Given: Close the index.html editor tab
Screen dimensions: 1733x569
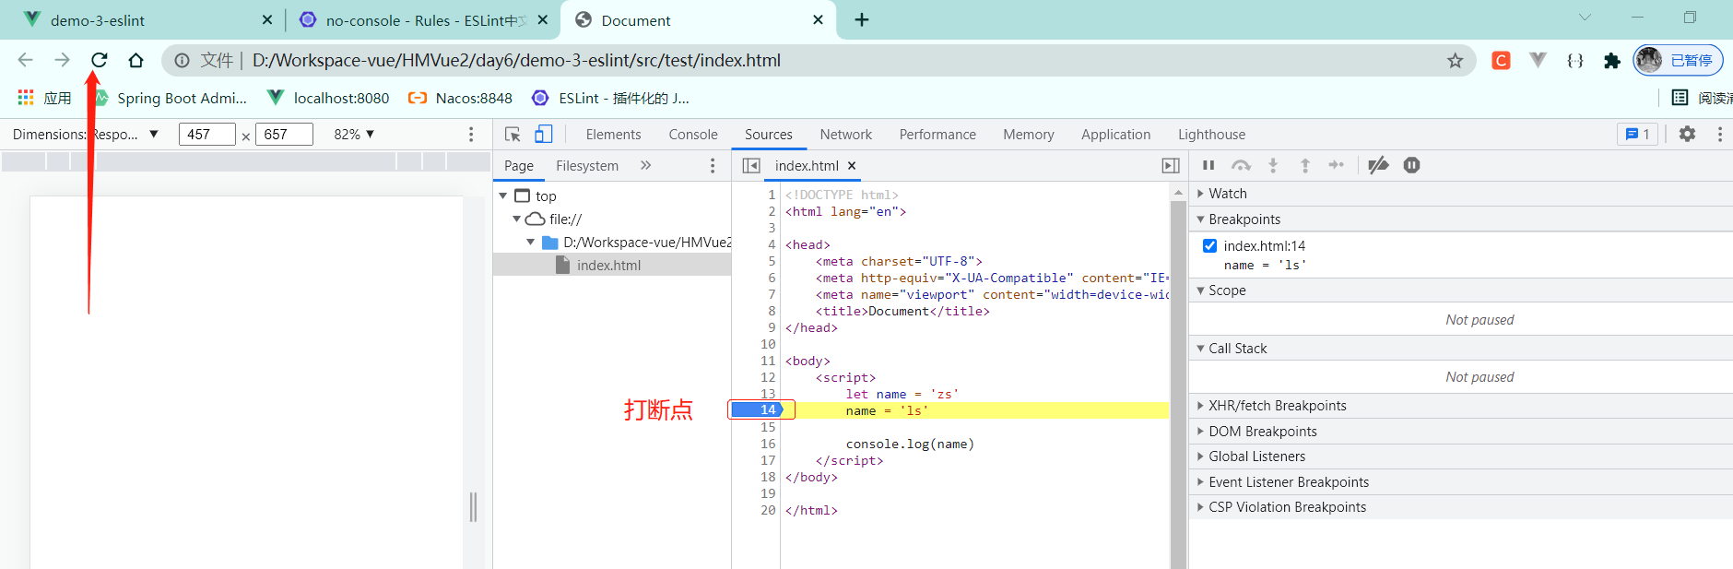Looking at the screenshot, I should pyautogui.click(x=852, y=166).
